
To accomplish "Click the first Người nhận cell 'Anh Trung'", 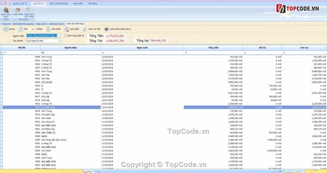I will (x=46, y=57).
